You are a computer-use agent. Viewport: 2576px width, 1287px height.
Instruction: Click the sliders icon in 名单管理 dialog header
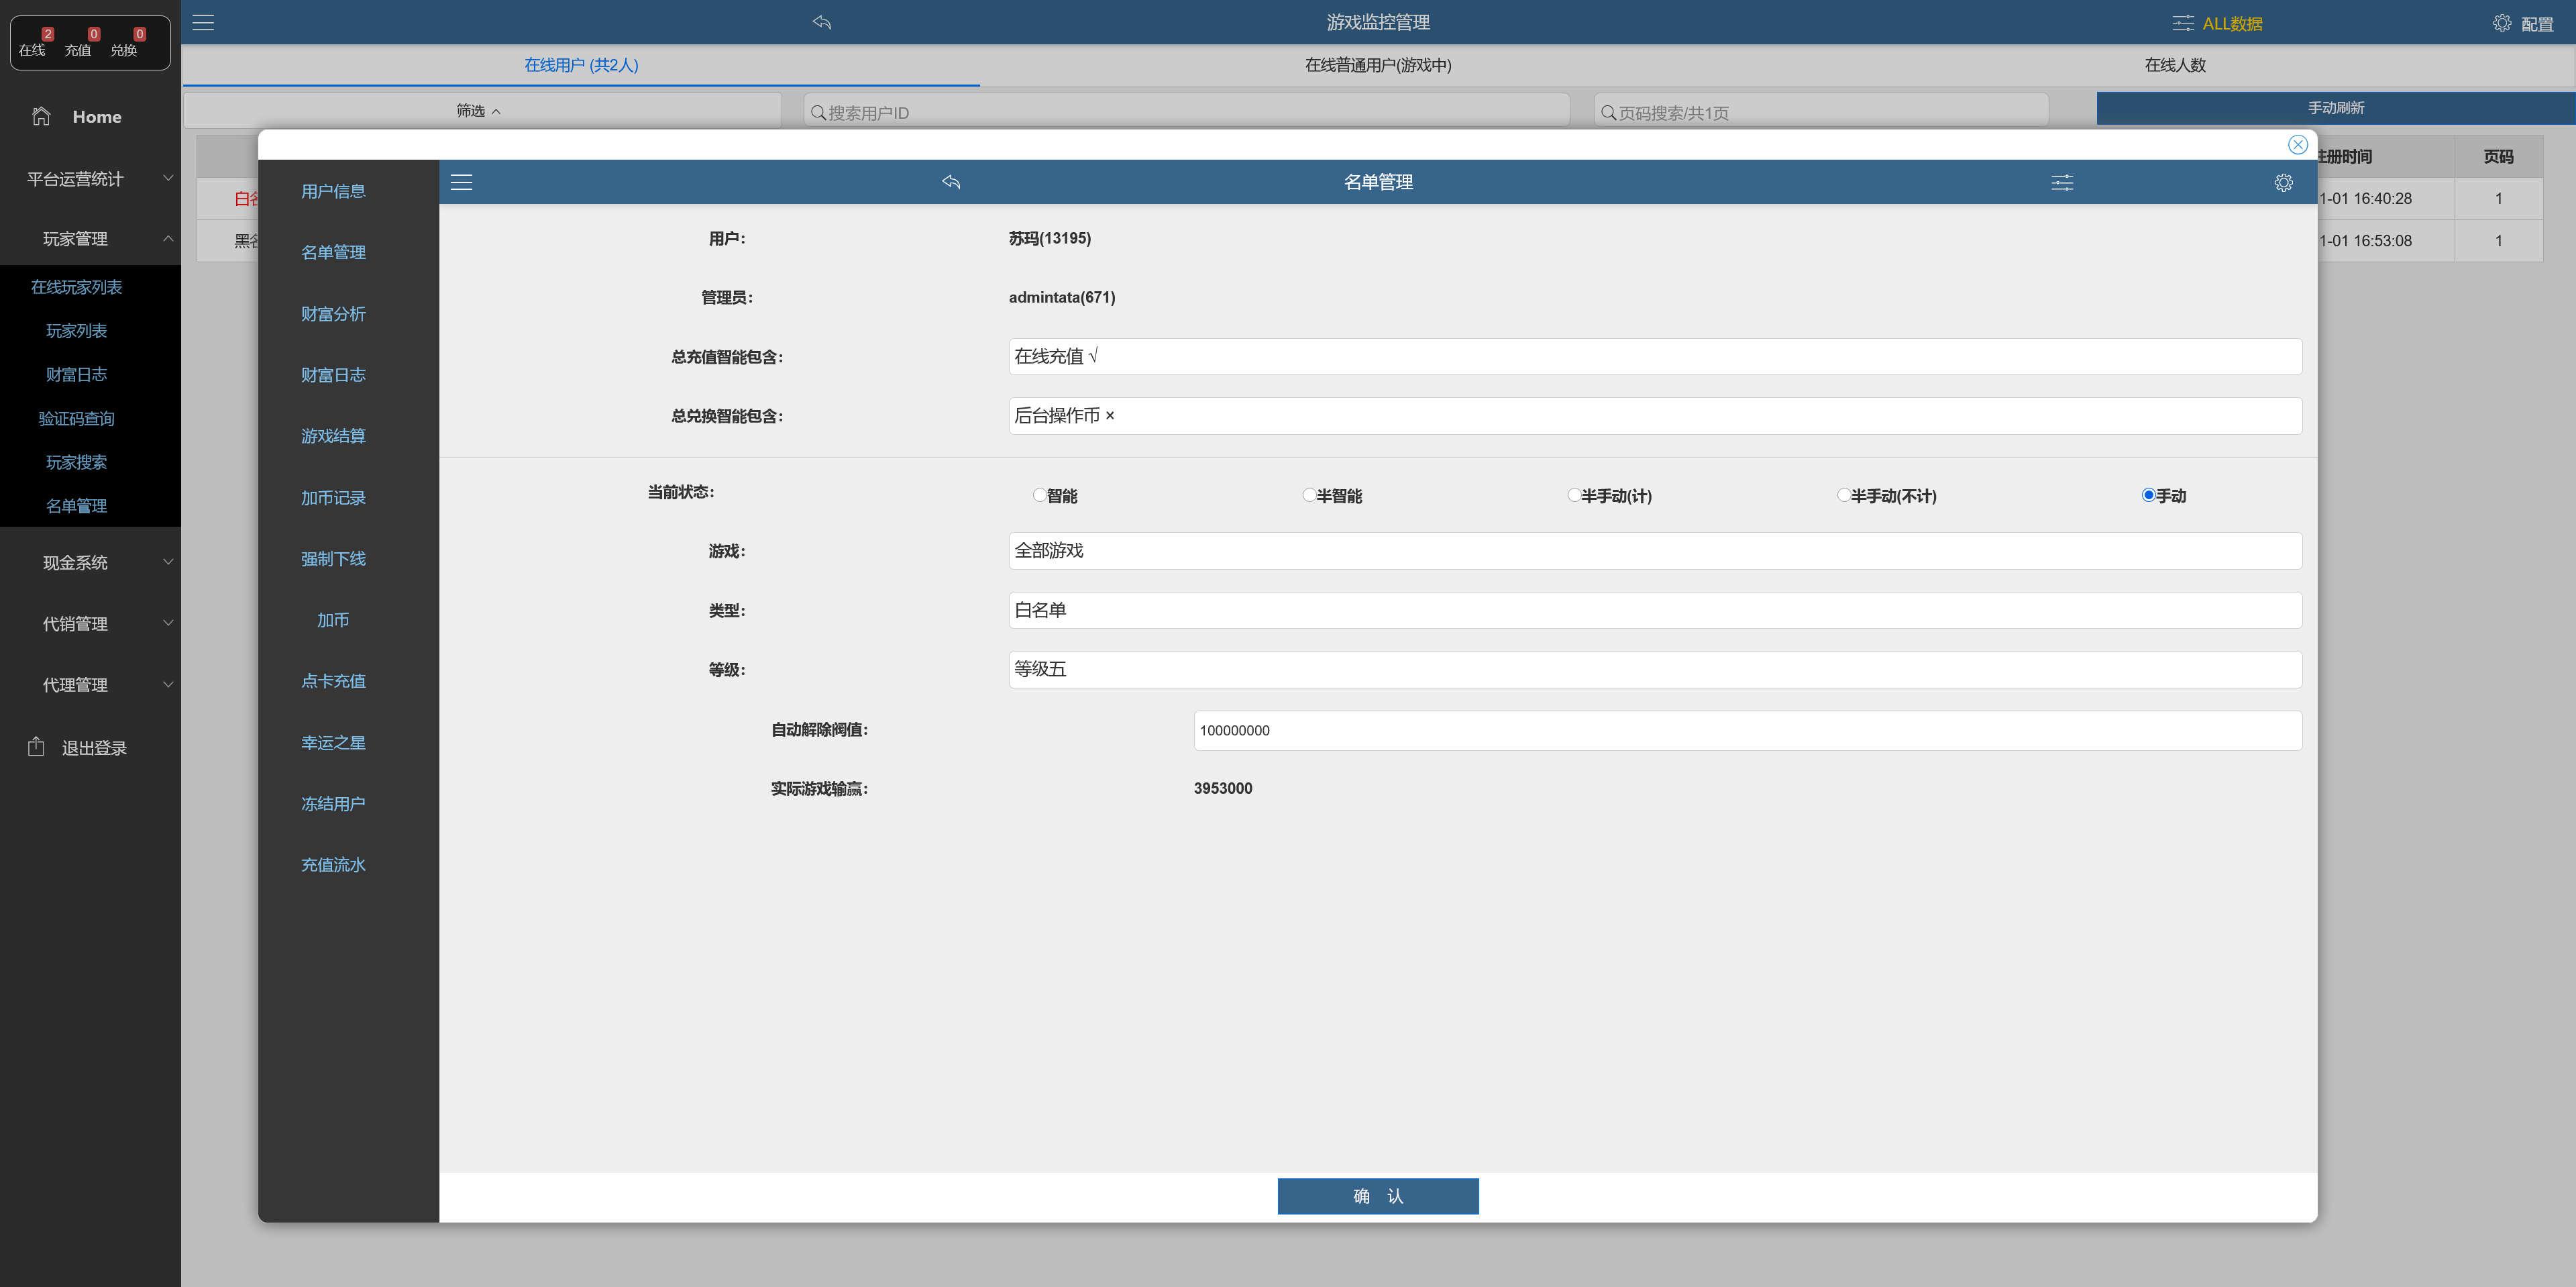click(x=2062, y=182)
